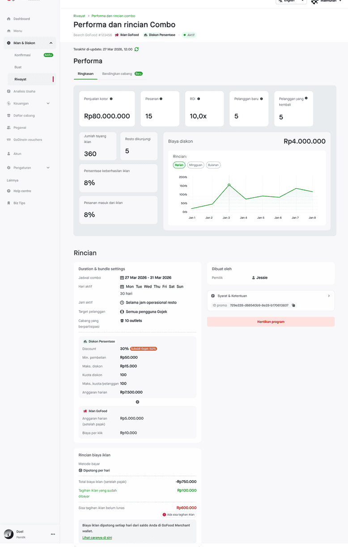348x547 pixels.
Task: Select Riwayat in the sidebar
Action: 32,79
